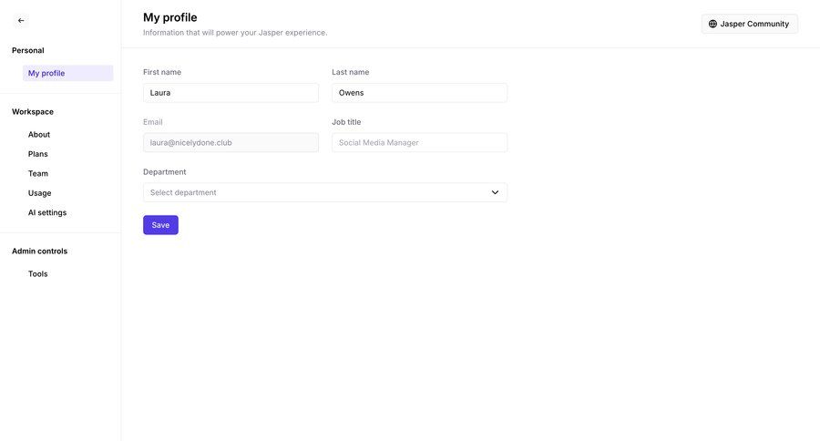The width and height of the screenshot is (820, 441).
Task: Click the globe icon in Jasper Community
Action: (x=712, y=24)
